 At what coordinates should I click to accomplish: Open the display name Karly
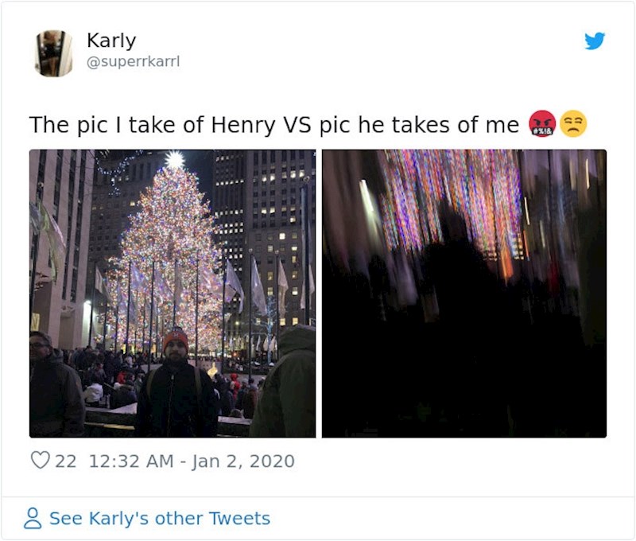point(111,41)
